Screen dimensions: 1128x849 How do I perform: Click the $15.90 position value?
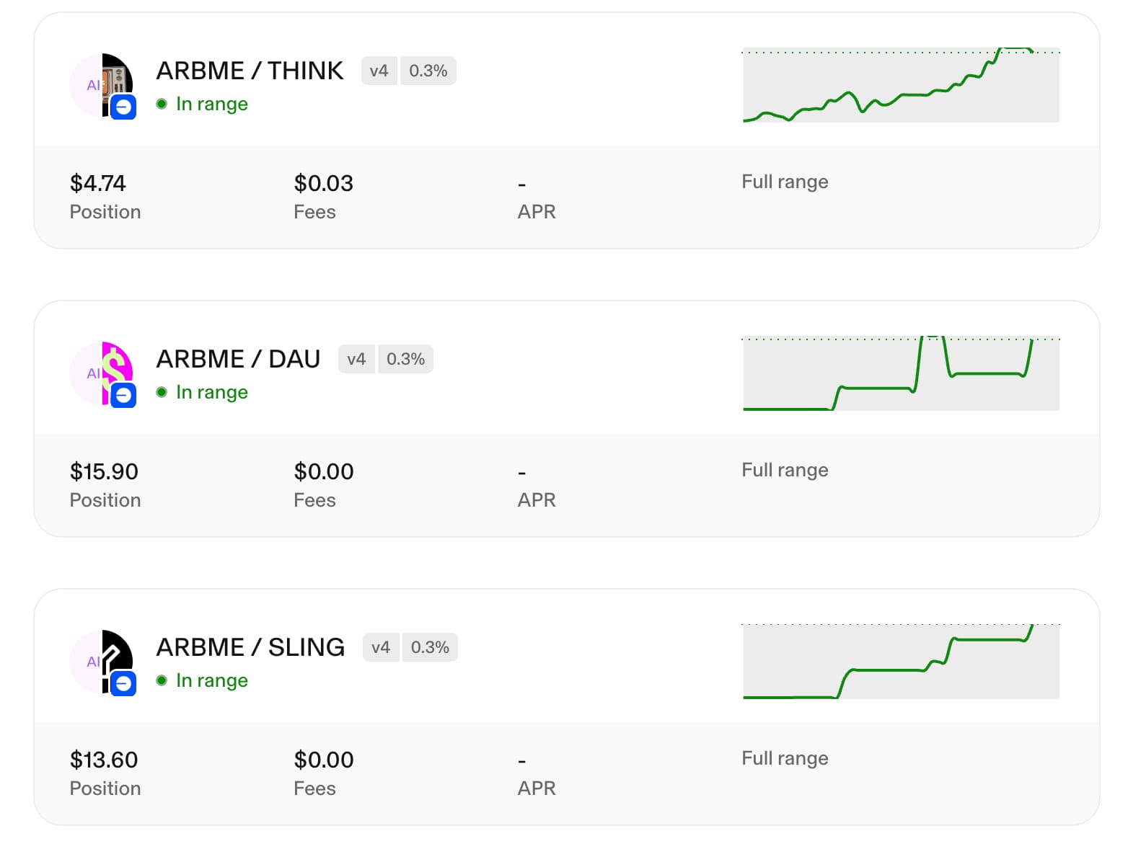tap(104, 471)
